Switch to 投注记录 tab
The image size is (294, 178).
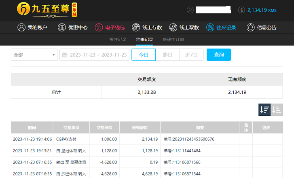coord(118,40)
